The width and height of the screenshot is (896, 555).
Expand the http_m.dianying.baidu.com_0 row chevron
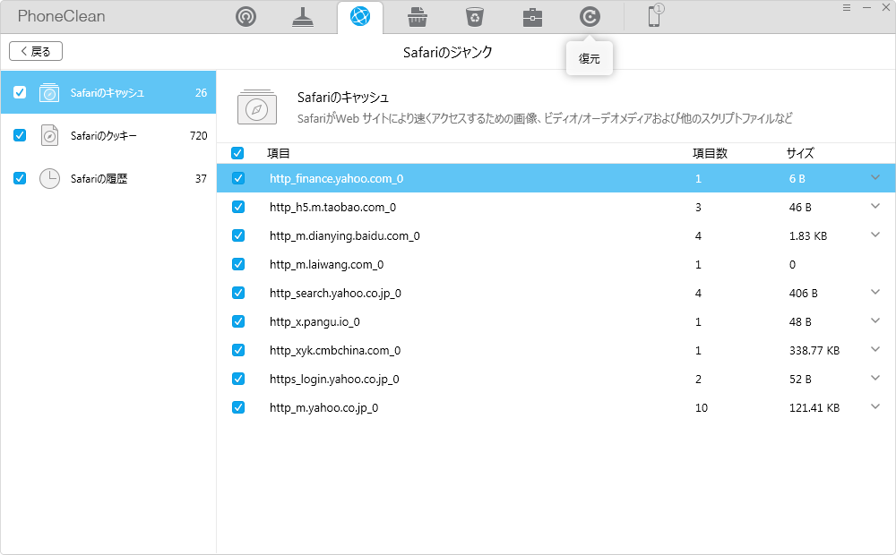(875, 235)
